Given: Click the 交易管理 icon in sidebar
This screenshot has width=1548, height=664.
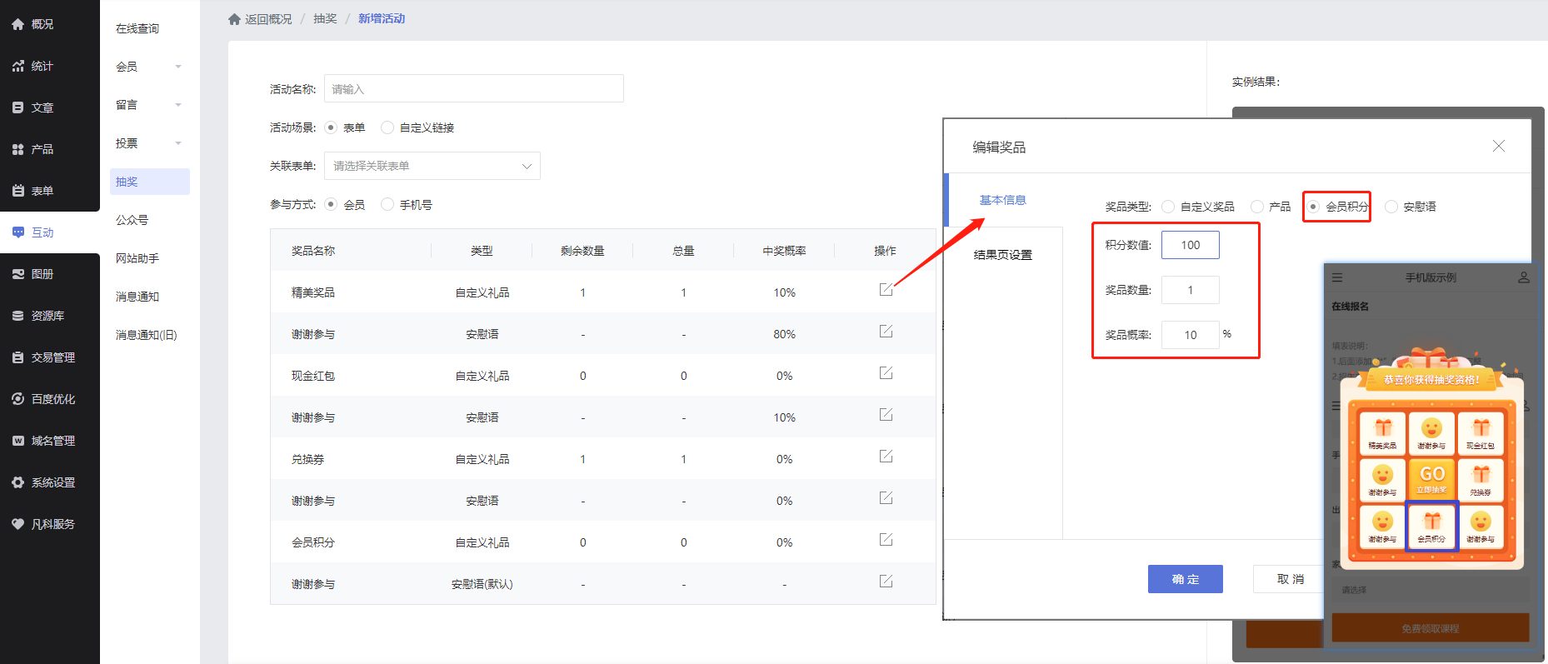Looking at the screenshot, I should [17, 357].
